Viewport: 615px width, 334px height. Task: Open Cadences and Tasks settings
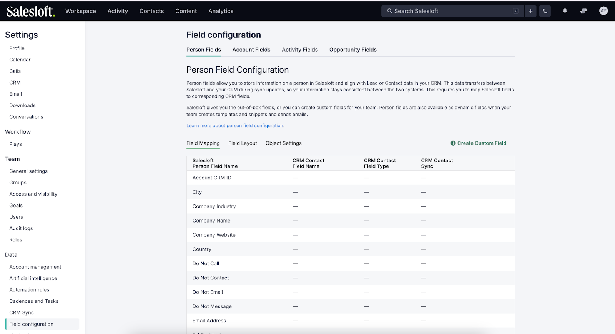(34, 301)
